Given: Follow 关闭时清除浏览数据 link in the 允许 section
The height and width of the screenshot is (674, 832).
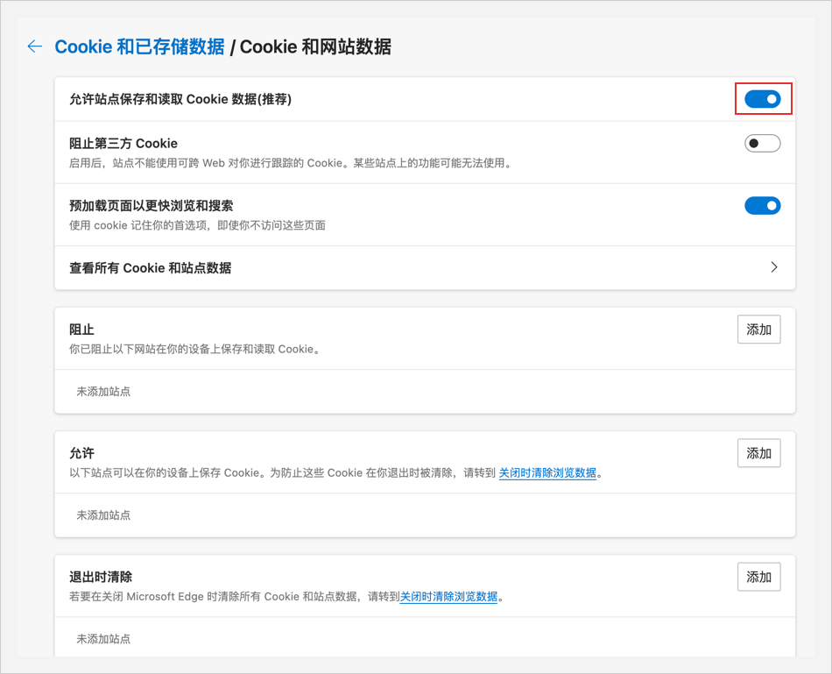Looking at the screenshot, I should (547, 473).
